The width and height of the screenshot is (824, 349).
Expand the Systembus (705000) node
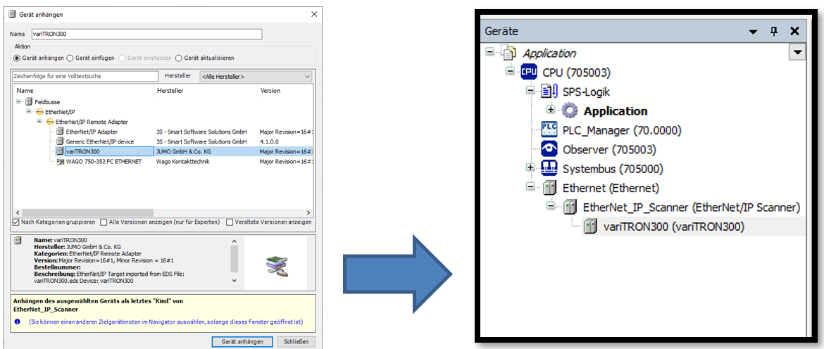(530, 168)
